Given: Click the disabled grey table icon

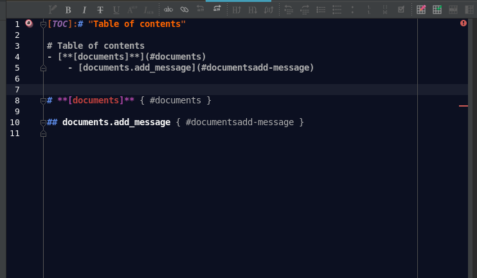Looking at the screenshot, I should pyautogui.click(x=453, y=10).
